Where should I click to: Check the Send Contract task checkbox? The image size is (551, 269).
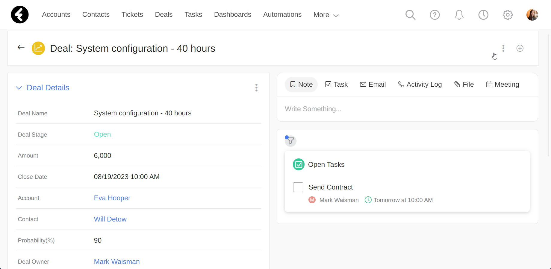[298, 187]
